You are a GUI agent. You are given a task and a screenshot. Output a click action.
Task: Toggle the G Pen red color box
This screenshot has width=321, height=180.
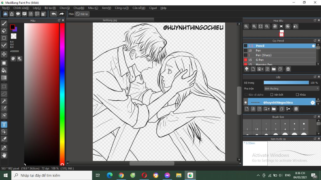245,60
